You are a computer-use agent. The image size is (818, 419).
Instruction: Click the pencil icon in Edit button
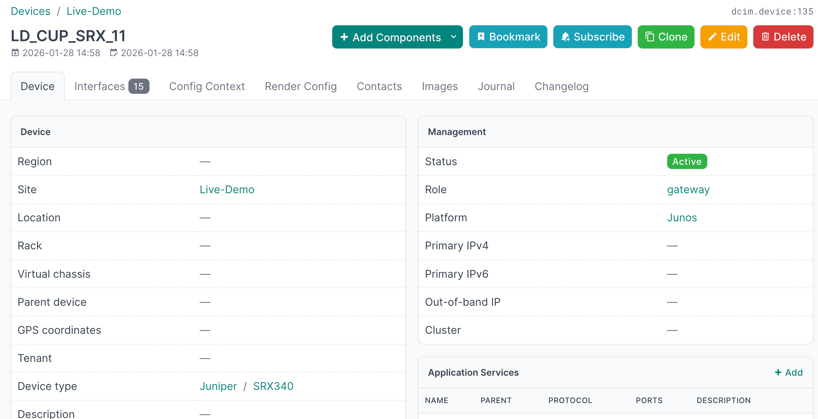pos(712,37)
